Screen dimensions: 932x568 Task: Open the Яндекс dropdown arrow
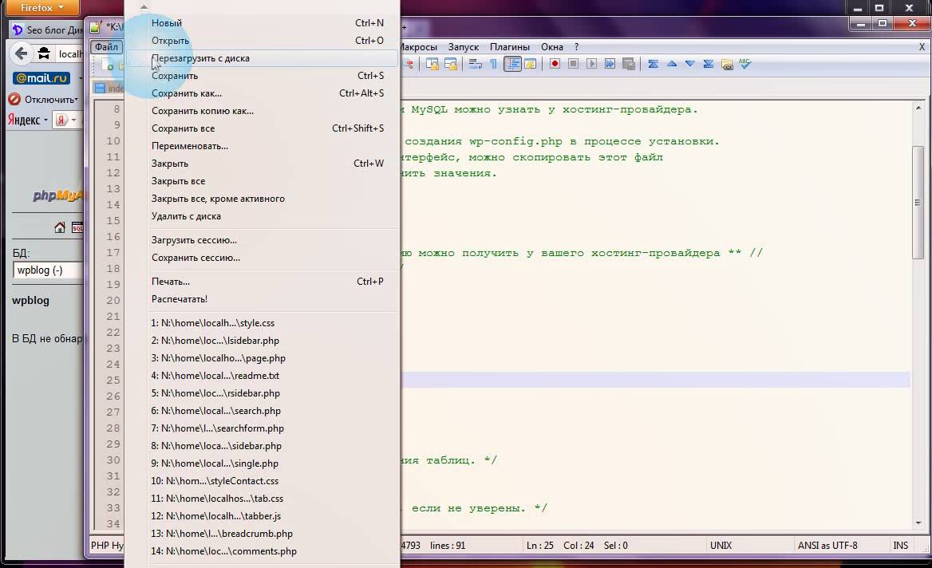[45, 120]
